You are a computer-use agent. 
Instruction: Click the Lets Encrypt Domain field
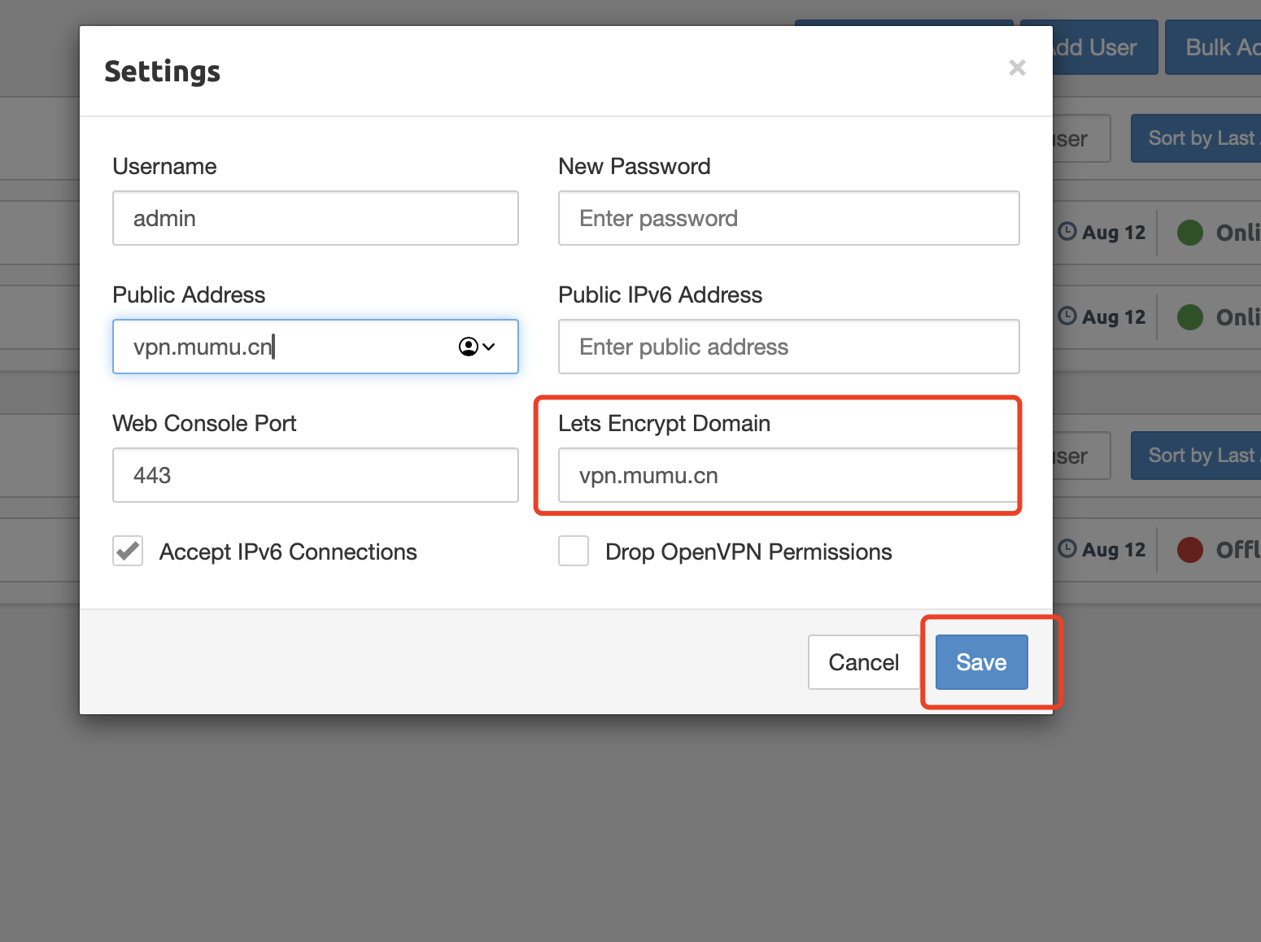tap(789, 475)
